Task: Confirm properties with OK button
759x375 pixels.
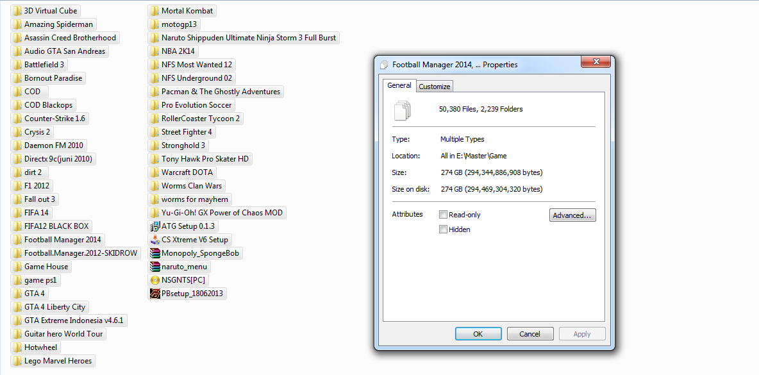Action: [478, 334]
